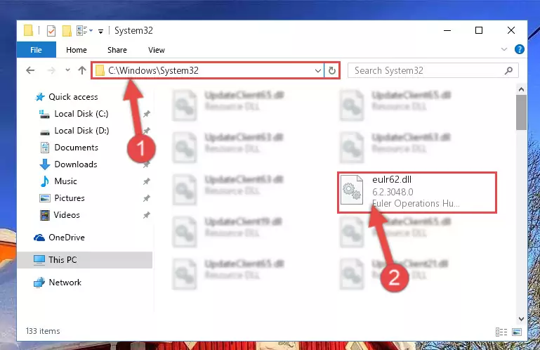This screenshot has height=350, width=540.
Task: Open Pictures in the sidebar
Action: 62,198
